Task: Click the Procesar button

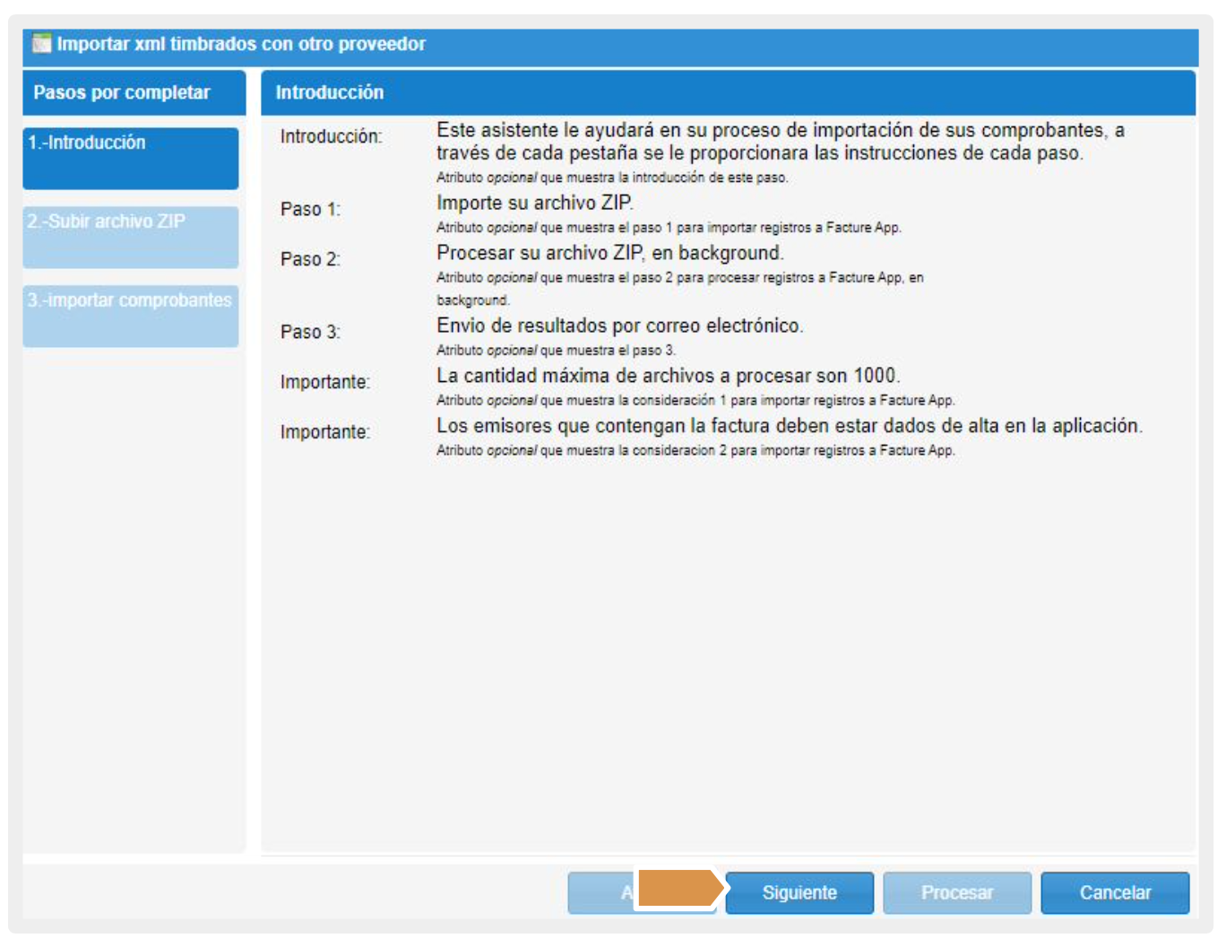Action: 956,892
